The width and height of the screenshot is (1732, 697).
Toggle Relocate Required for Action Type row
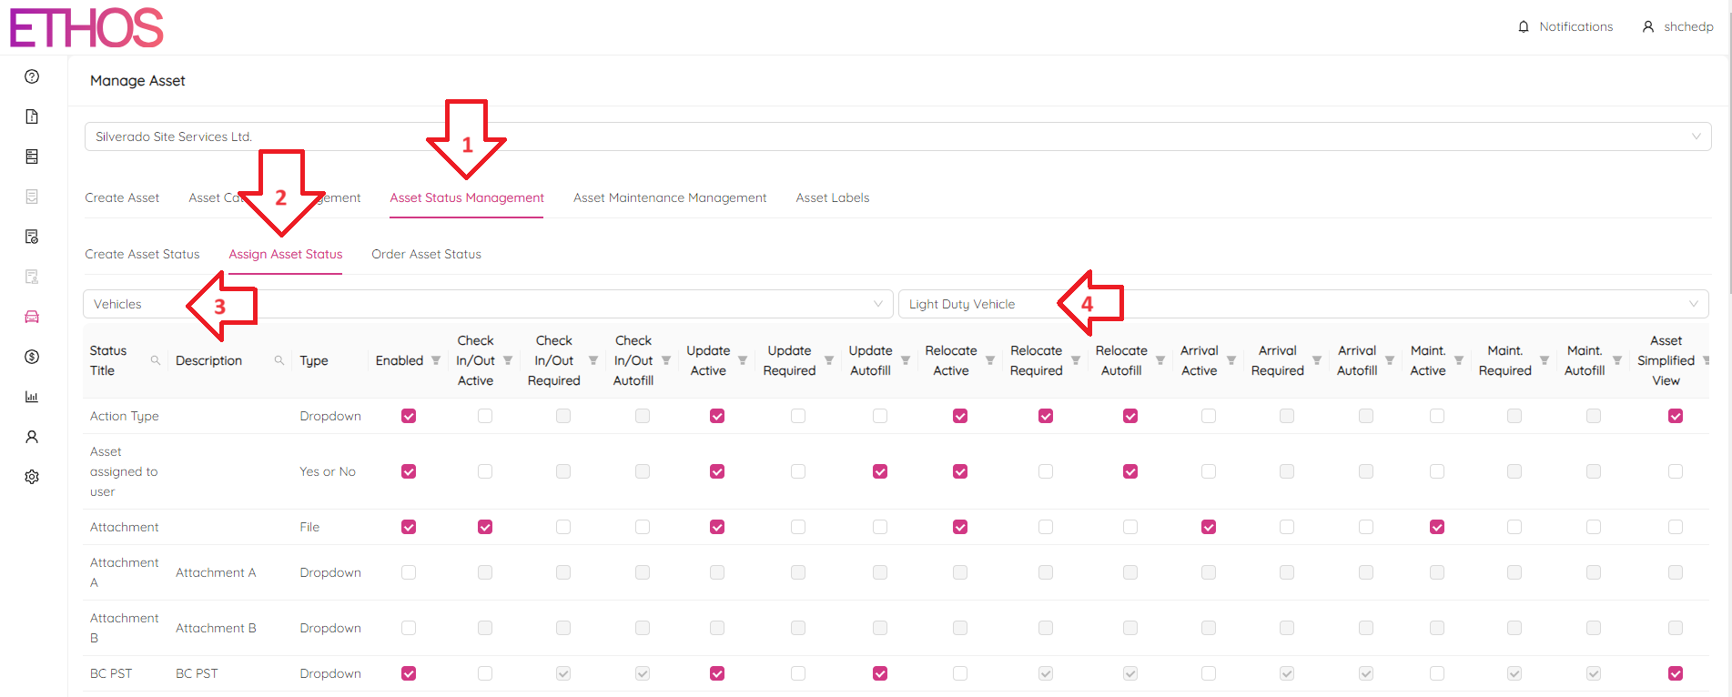point(1046,416)
